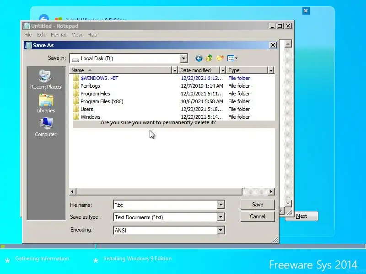Expand the Save as type dropdown
Viewport: 366px width, 274px height.
tap(221, 217)
